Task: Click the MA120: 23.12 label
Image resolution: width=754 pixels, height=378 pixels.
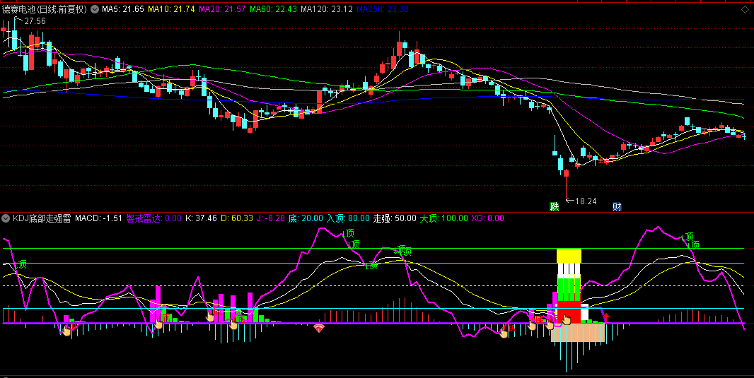Action: click(x=327, y=9)
